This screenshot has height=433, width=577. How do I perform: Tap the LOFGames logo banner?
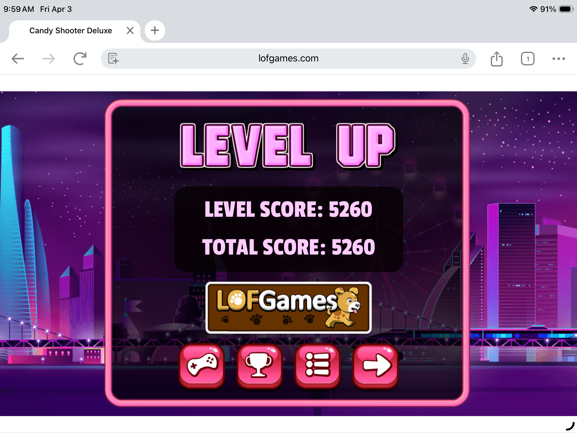(x=288, y=308)
